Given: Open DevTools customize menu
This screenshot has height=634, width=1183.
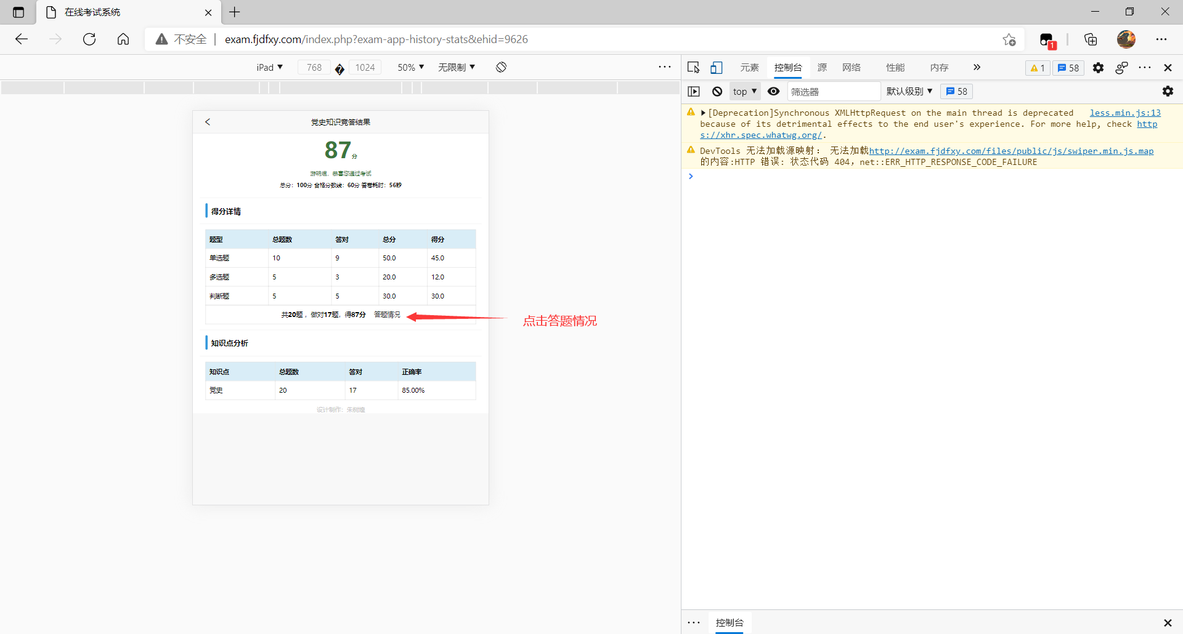Looking at the screenshot, I should [x=1145, y=68].
